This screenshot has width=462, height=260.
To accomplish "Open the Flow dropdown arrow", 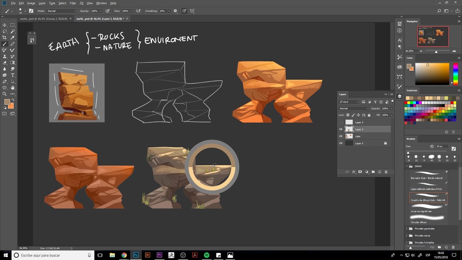I will (131, 11).
